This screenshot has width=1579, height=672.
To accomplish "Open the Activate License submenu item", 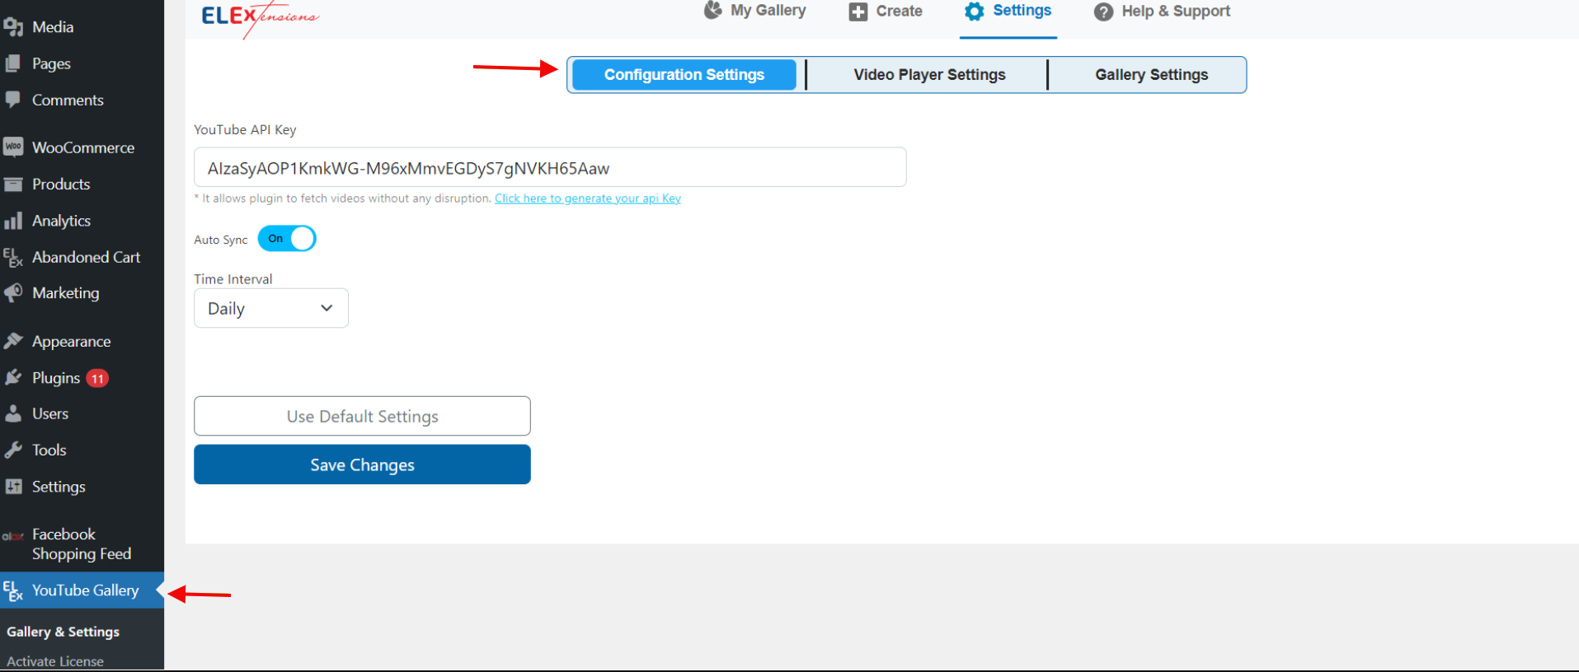I will click(55, 661).
